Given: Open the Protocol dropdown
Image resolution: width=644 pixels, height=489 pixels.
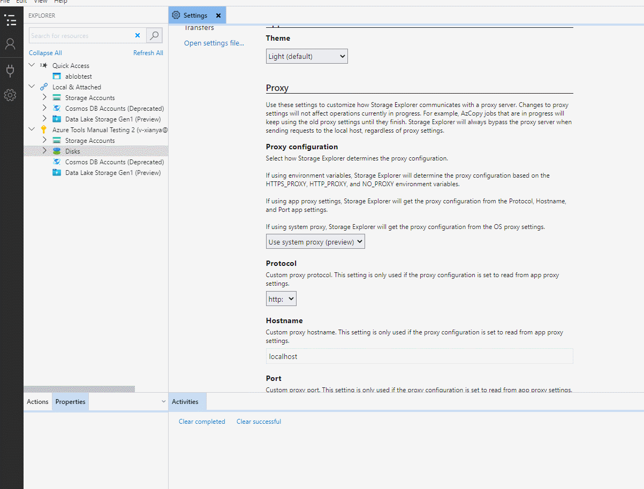Looking at the screenshot, I should tap(281, 299).
